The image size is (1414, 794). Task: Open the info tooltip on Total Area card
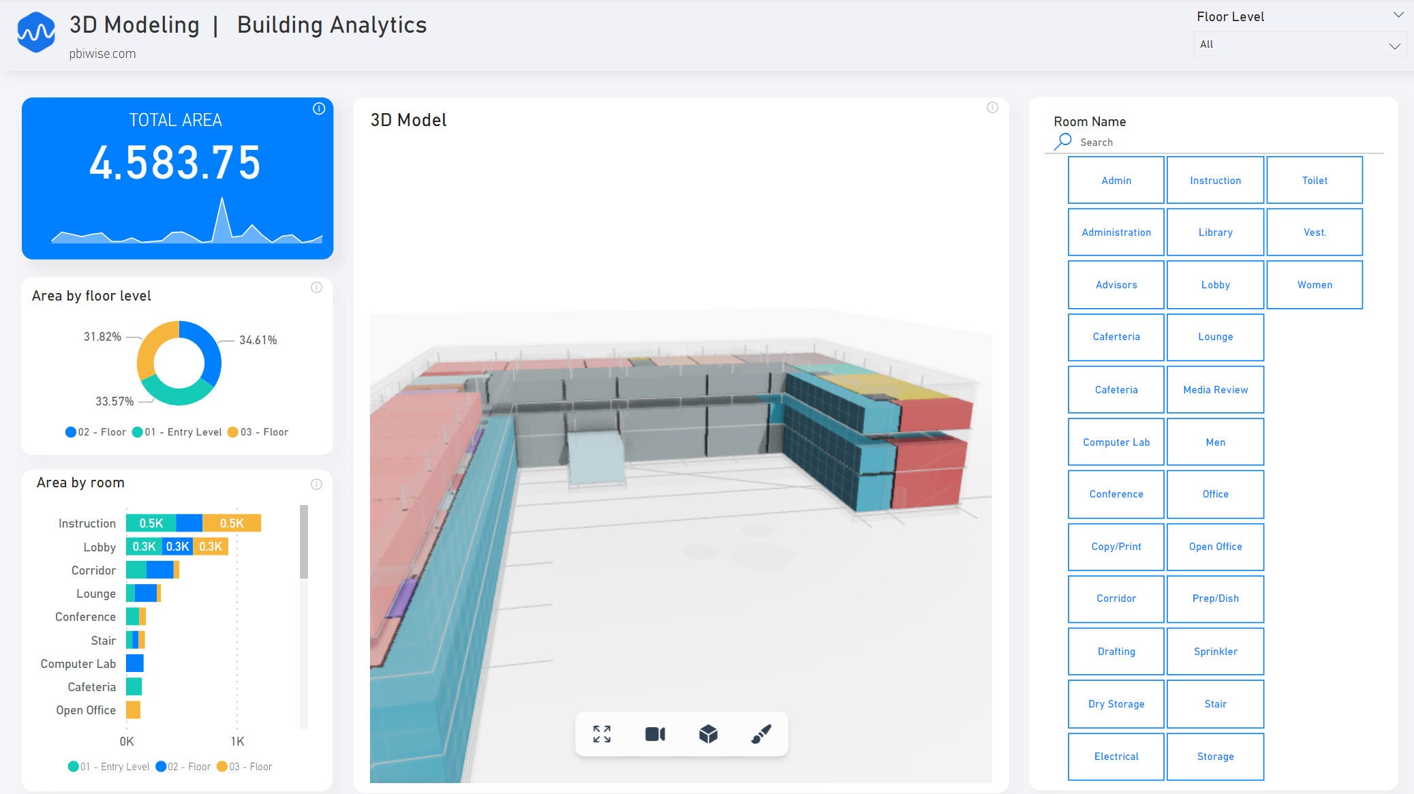pyautogui.click(x=320, y=108)
